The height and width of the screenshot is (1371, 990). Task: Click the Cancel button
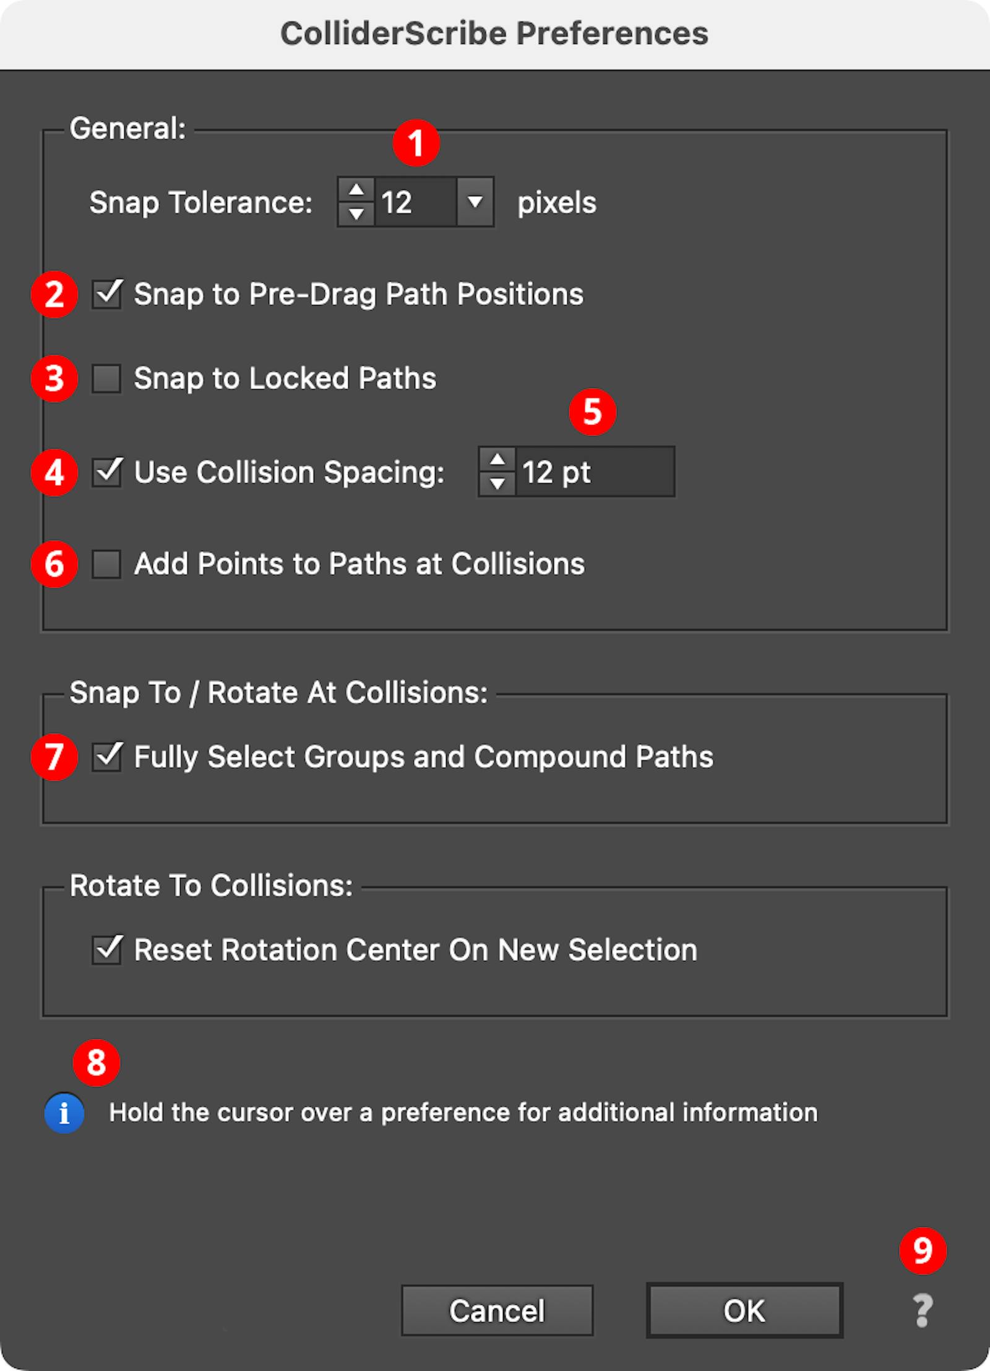(497, 1310)
